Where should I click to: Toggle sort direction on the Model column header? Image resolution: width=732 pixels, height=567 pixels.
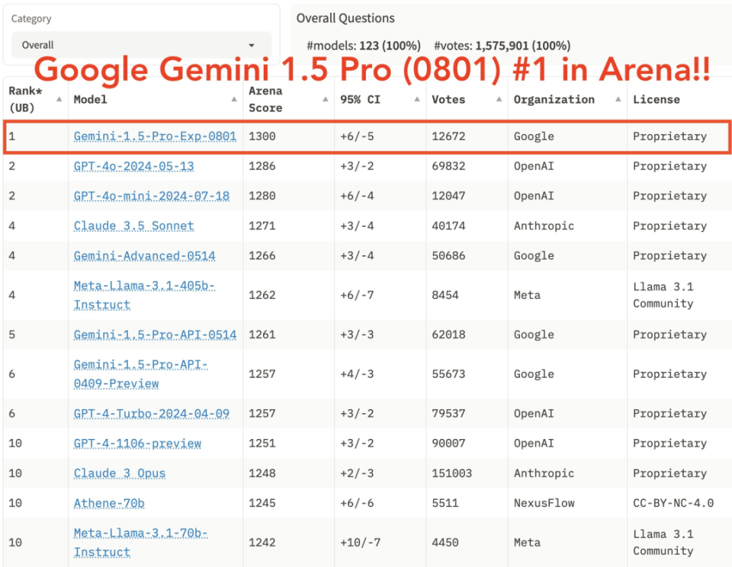point(234,98)
